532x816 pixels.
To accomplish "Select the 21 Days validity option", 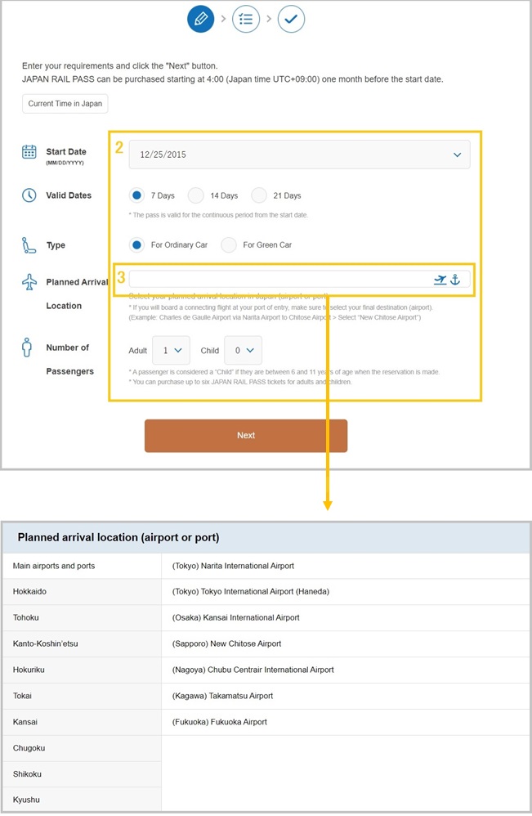I will (259, 195).
